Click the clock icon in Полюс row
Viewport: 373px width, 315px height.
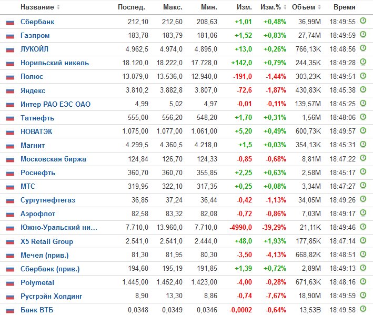(363, 76)
